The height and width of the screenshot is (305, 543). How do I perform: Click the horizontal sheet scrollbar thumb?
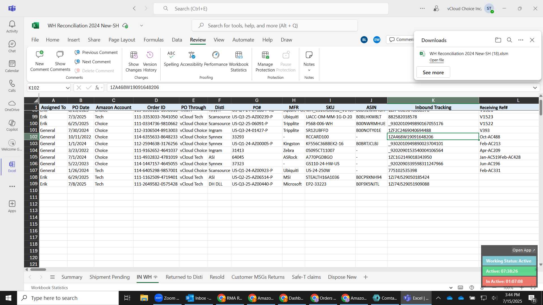38,269
